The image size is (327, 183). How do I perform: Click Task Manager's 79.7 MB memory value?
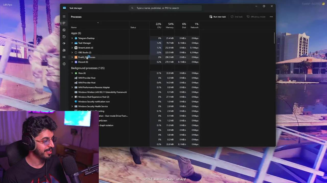click(x=170, y=43)
